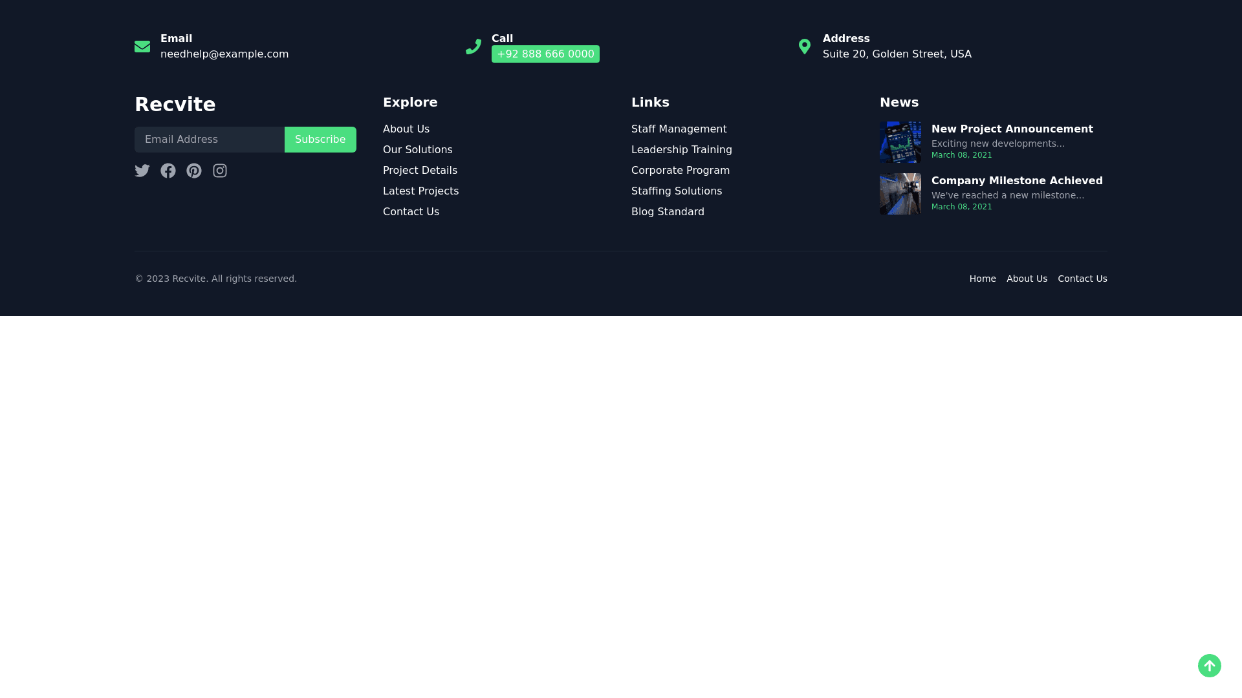1242x698 pixels.
Task: Click the Twitter social icon
Action: [142, 171]
